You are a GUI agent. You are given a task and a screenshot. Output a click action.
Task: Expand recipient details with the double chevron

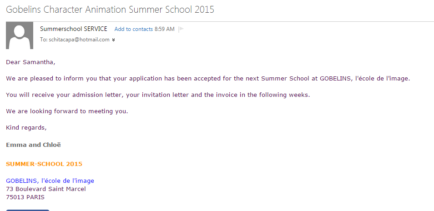(x=113, y=40)
